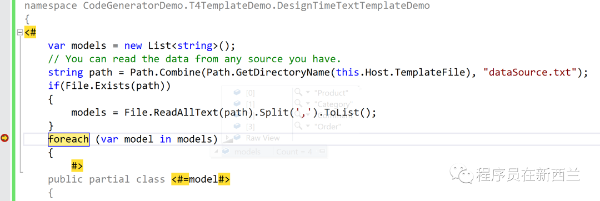Pin the models datatip to source
This screenshot has width=600, height=201.
(x=322, y=152)
